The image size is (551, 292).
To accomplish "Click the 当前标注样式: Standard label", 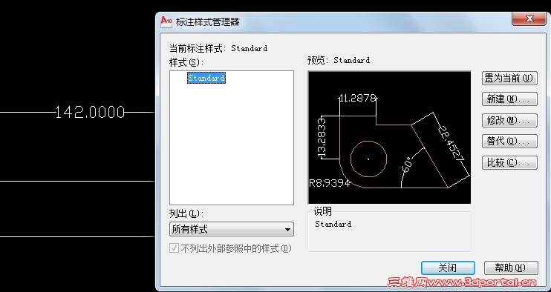I will point(218,48).
